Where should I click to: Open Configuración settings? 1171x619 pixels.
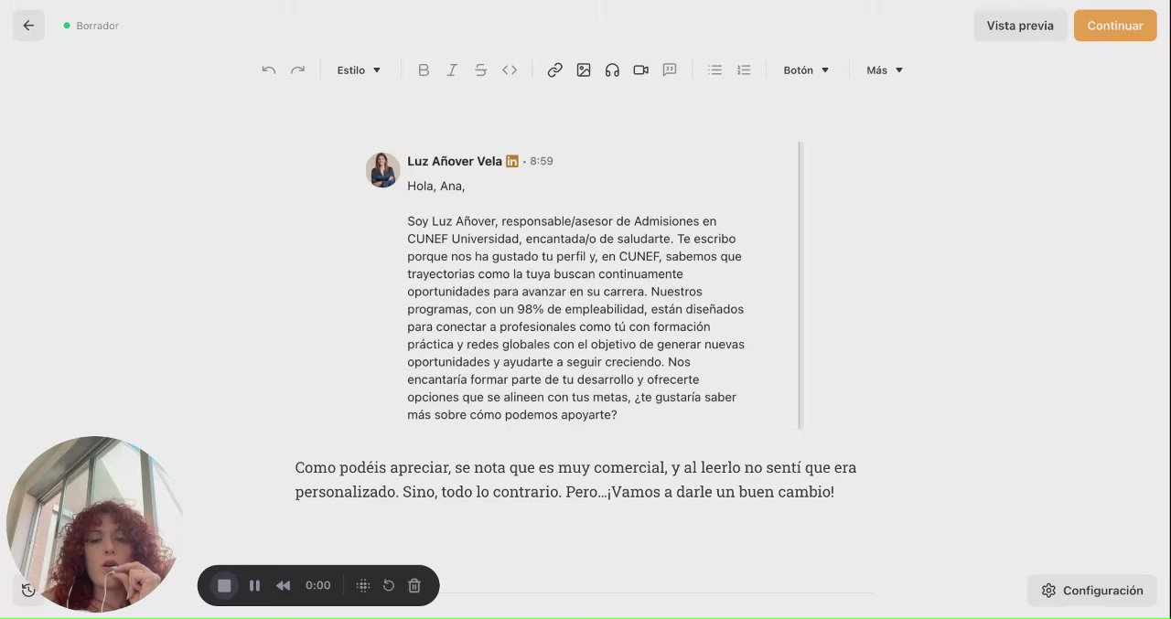[x=1092, y=591]
